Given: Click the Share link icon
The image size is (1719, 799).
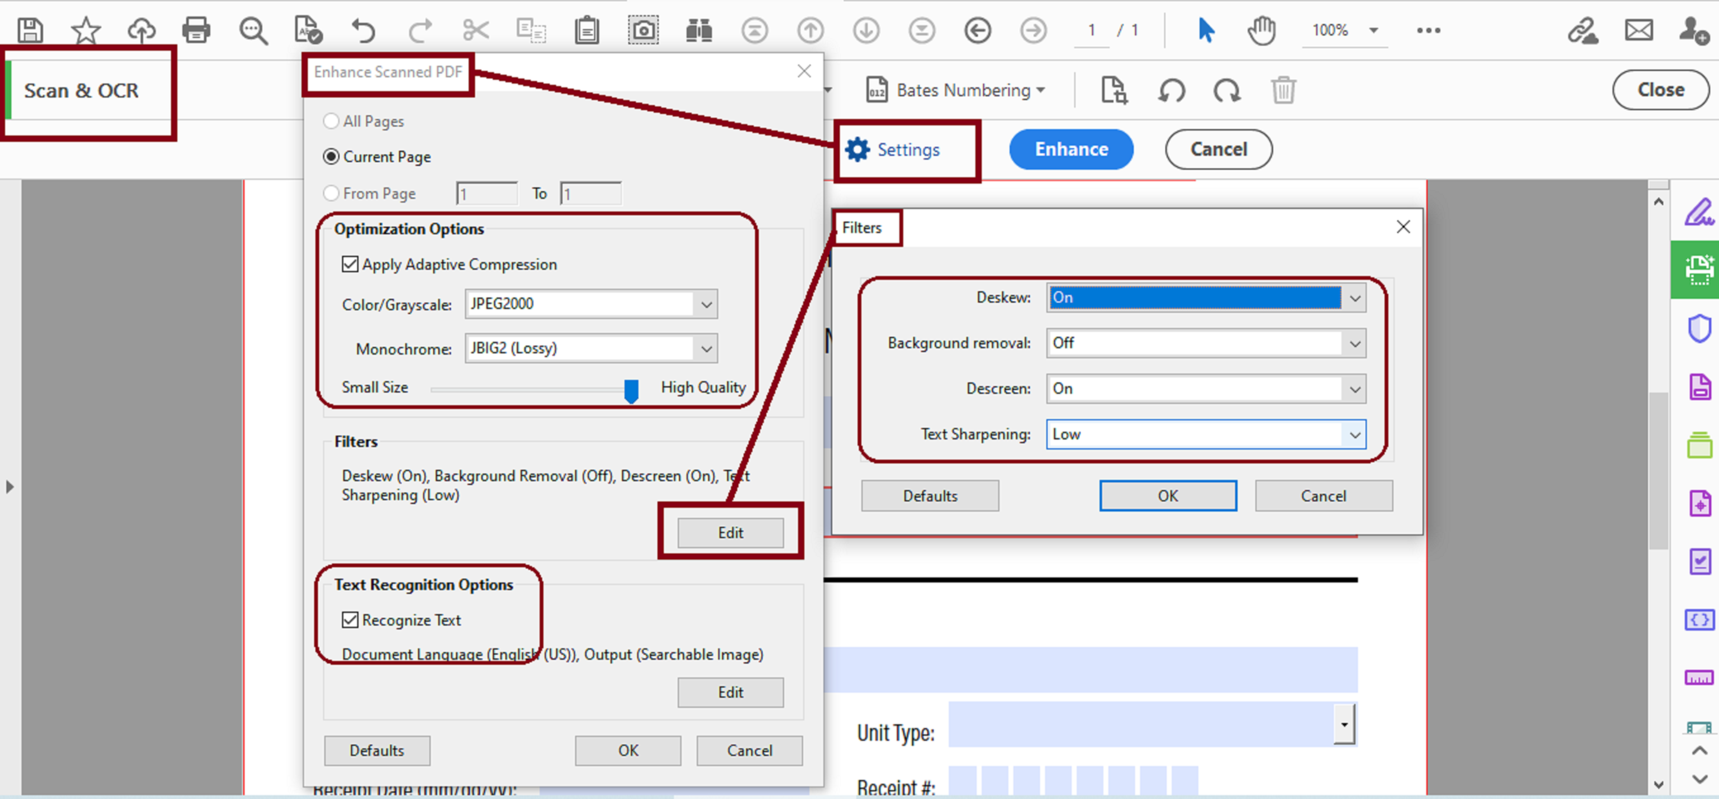Looking at the screenshot, I should pos(1582,31).
